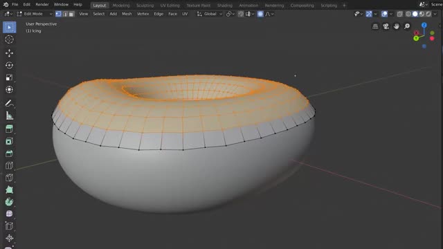Open proportional falloff curve dropdown
Viewport: 443px width, 249px height.
(x=269, y=14)
